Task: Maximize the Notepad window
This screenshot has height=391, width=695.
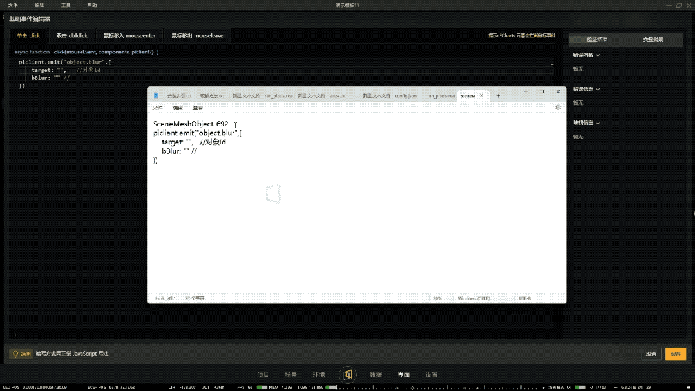Action: coord(542,91)
